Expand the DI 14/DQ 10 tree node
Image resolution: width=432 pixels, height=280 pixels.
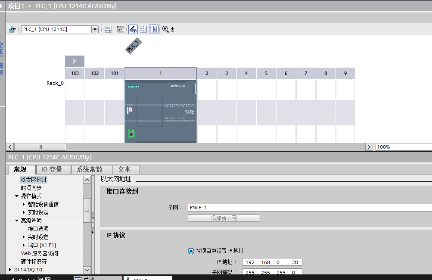[10, 270]
